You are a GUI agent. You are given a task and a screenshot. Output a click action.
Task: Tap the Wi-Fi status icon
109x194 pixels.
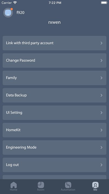click(15, 3)
